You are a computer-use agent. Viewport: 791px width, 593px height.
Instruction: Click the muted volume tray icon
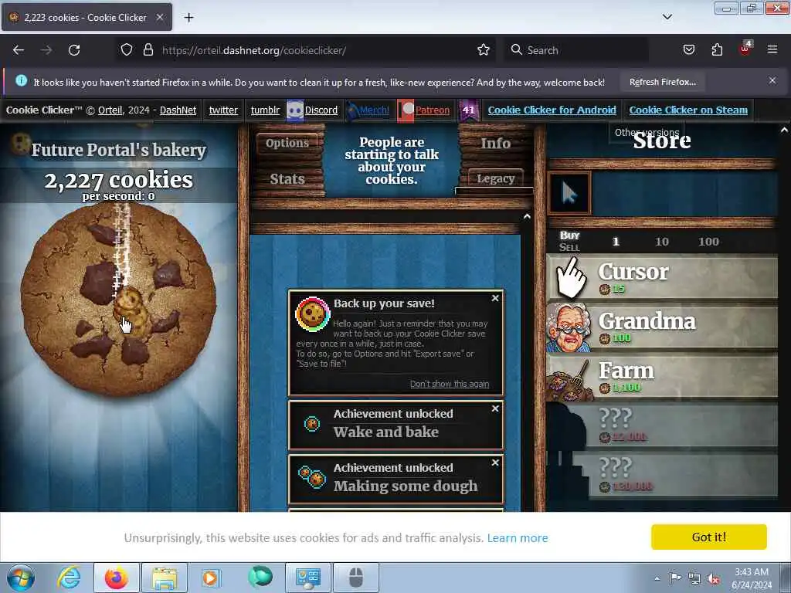713,579
